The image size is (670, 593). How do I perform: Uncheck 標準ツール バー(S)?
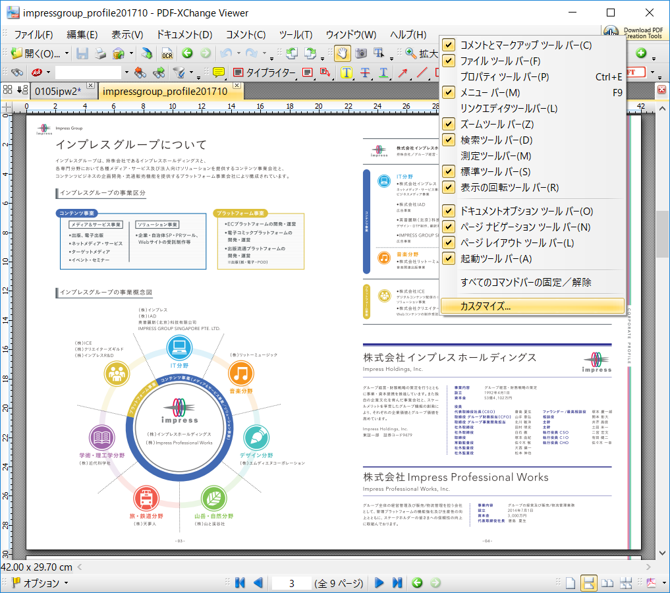(x=533, y=172)
